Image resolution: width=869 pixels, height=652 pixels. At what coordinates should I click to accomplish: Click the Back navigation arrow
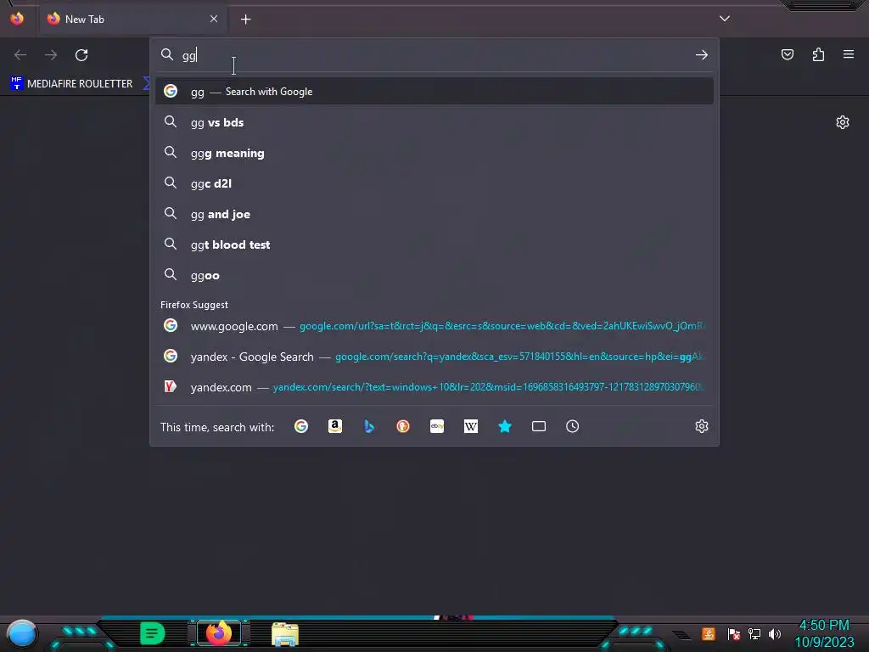coord(20,55)
